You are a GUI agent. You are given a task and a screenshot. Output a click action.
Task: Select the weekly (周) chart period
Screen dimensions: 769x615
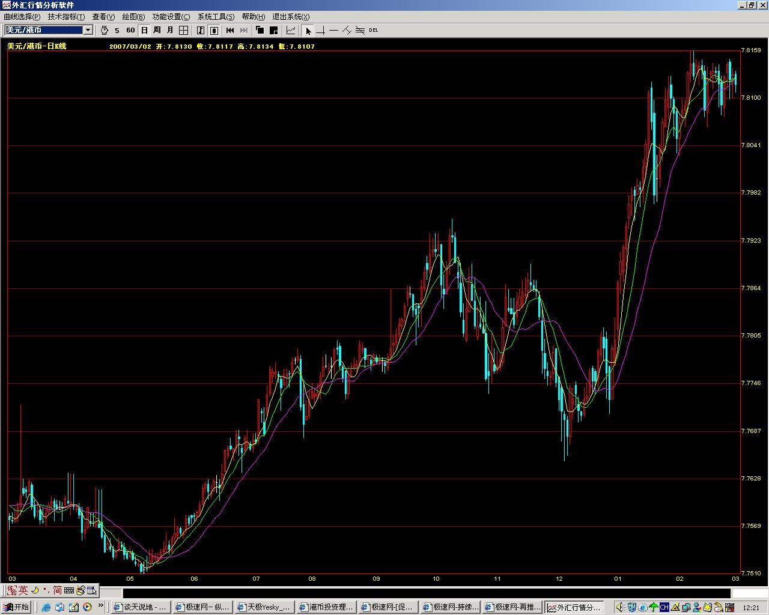point(157,30)
